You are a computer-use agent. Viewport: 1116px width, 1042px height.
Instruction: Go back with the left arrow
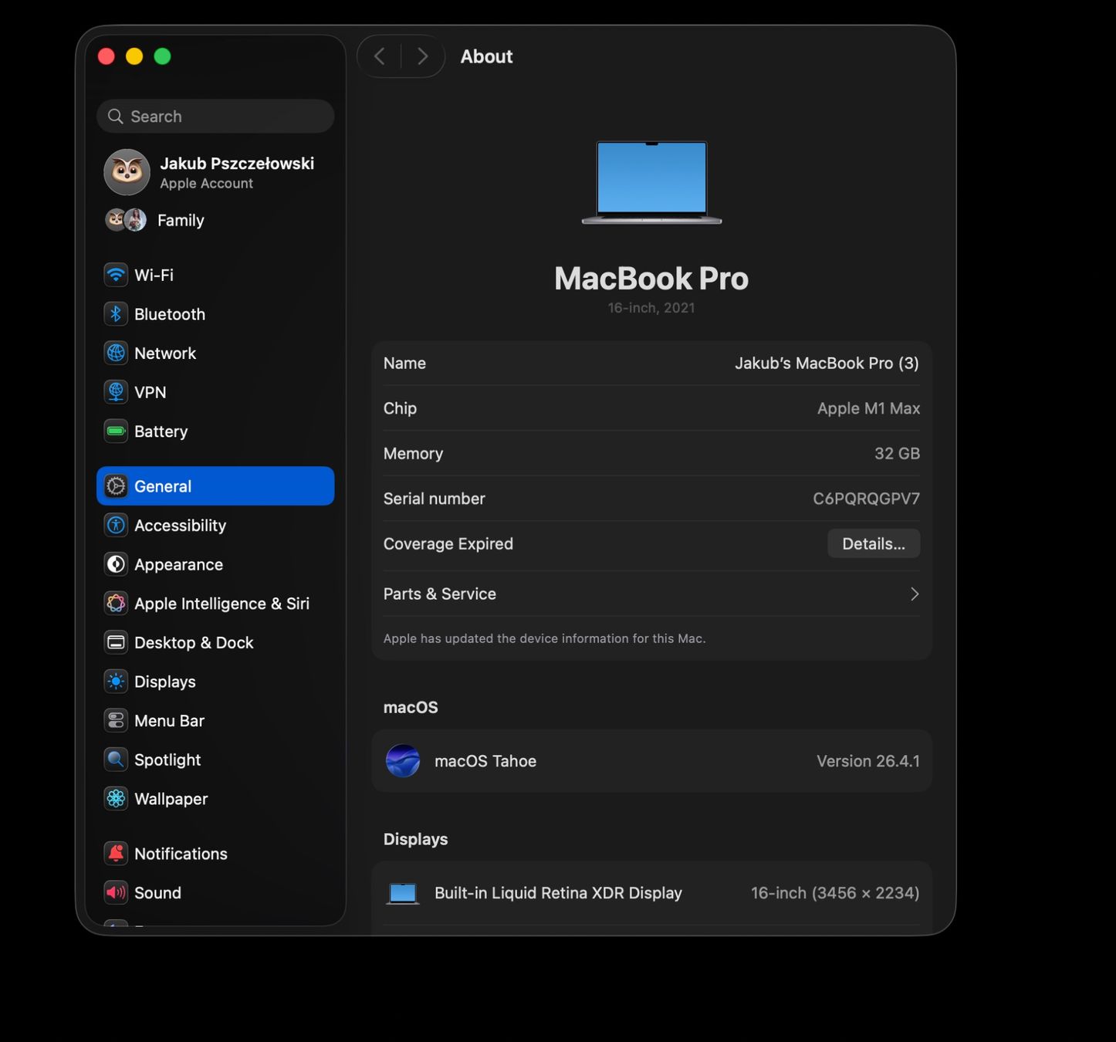[x=380, y=56]
